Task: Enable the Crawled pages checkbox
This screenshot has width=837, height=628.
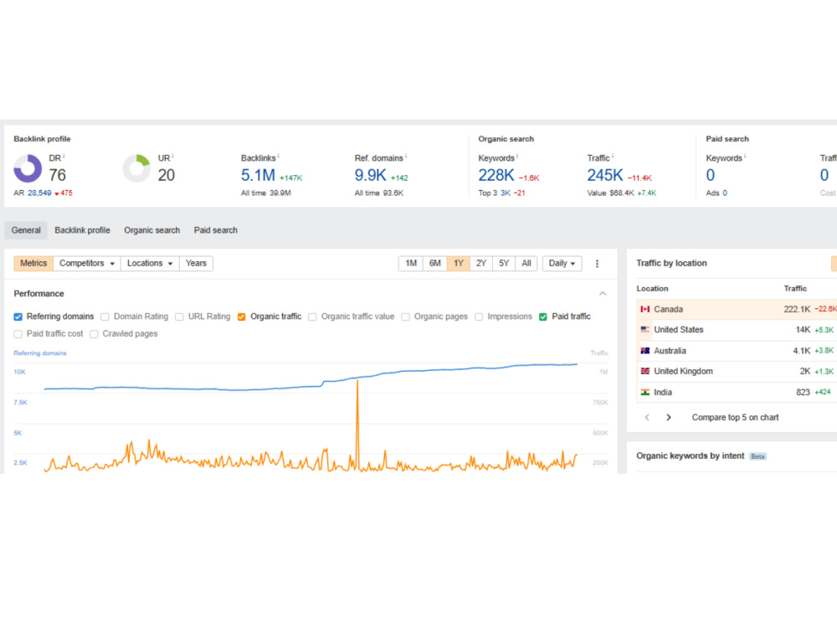Action: [x=94, y=334]
